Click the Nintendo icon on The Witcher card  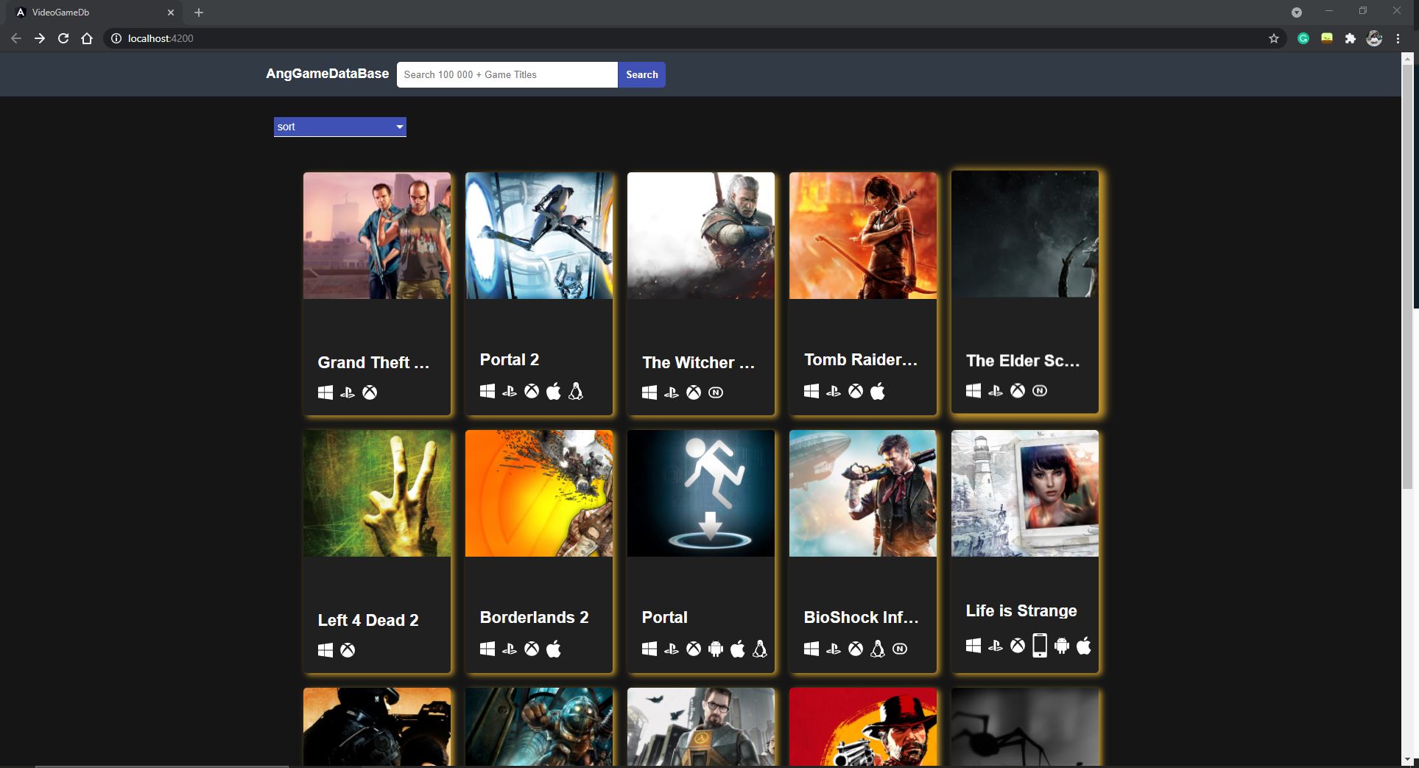point(716,392)
